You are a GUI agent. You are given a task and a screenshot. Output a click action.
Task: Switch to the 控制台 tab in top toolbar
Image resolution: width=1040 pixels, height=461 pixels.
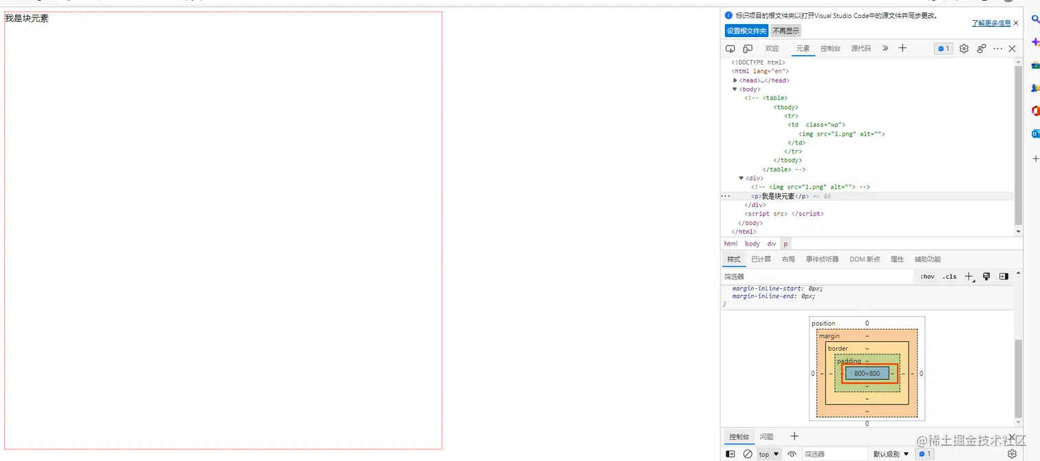[x=830, y=49]
